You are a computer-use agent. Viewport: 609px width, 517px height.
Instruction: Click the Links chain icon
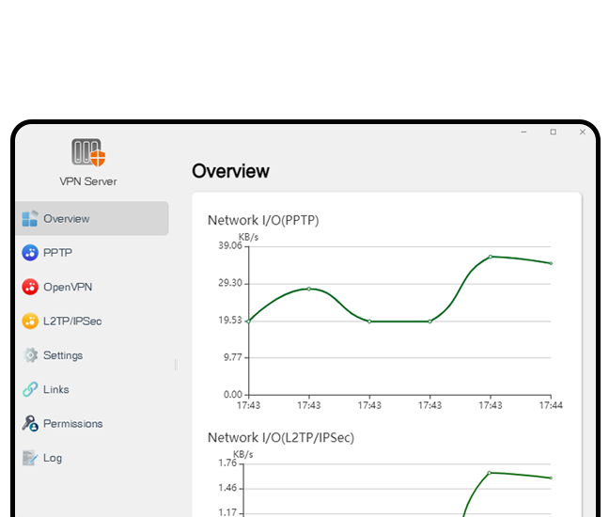click(x=30, y=389)
